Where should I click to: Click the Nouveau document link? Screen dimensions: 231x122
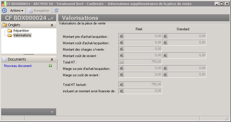tap(18, 66)
